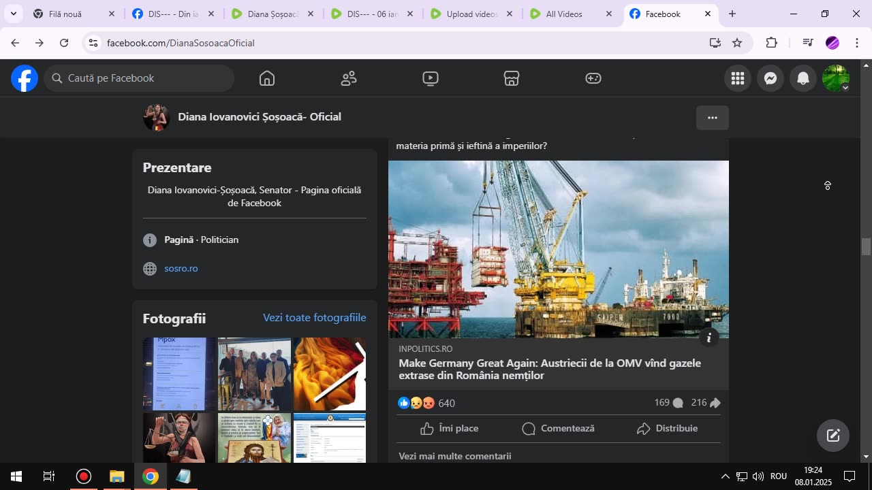Open the media controls icon in Chrome toolbar
Viewport: 872px width, 490px height.
pyautogui.click(x=808, y=43)
